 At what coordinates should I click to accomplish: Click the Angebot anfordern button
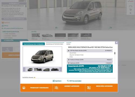(x=69, y=88)
